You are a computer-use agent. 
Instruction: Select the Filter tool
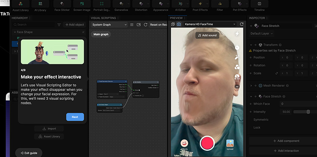pos(220,6)
